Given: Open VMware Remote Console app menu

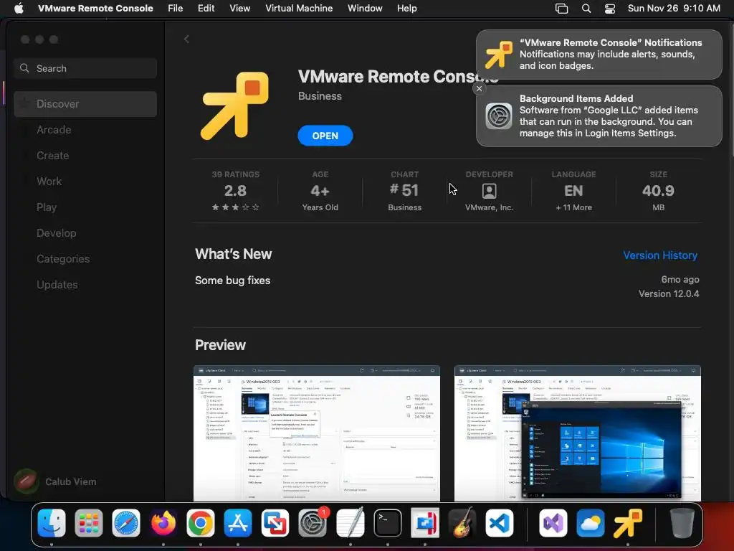Looking at the screenshot, I should tap(95, 8).
